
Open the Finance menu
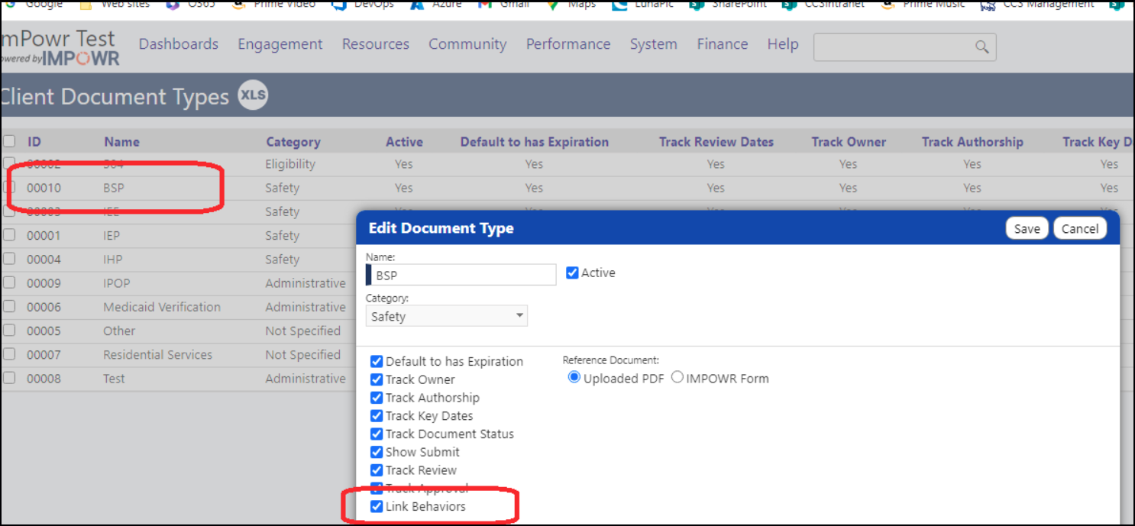click(723, 44)
